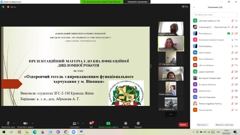This screenshot has width=240, height=135.
Task: Open the Вид layout view menu
Action: (185, 7)
